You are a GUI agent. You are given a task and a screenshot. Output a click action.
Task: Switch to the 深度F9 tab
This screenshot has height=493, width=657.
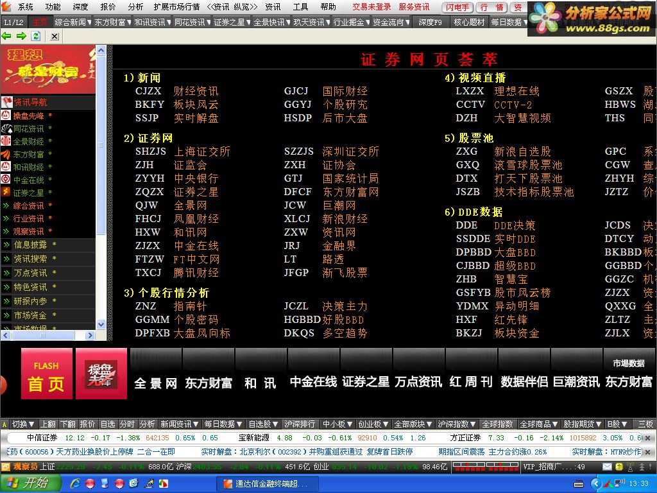tap(431, 22)
